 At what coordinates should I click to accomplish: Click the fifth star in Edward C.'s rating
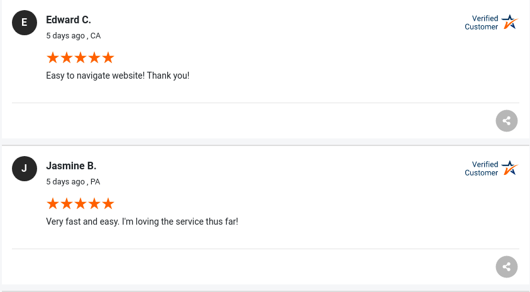pos(108,58)
